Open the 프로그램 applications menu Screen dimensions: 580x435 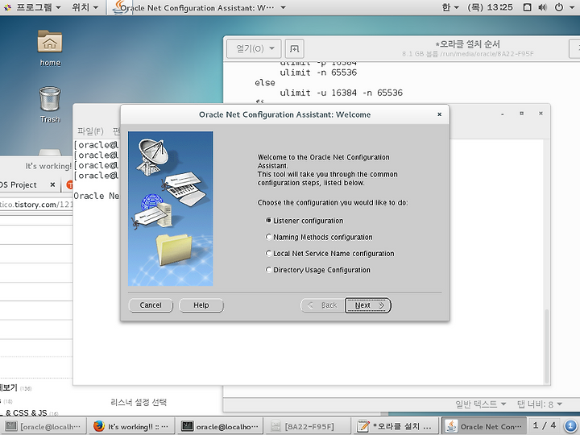pos(39,7)
